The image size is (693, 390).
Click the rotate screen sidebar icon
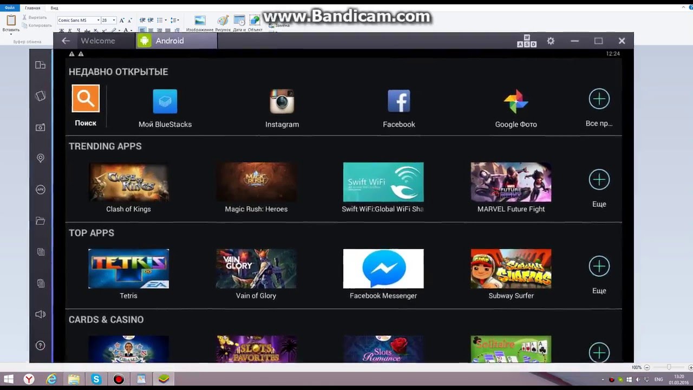coord(41,96)
